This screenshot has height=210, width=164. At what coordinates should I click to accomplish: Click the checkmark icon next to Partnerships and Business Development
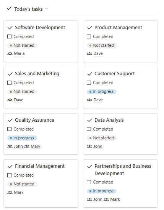89,167
